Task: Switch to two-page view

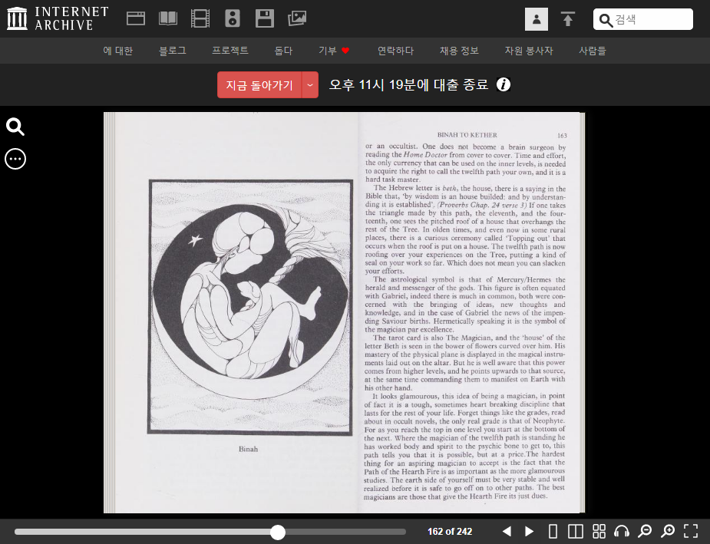Action: coord(576,531)
